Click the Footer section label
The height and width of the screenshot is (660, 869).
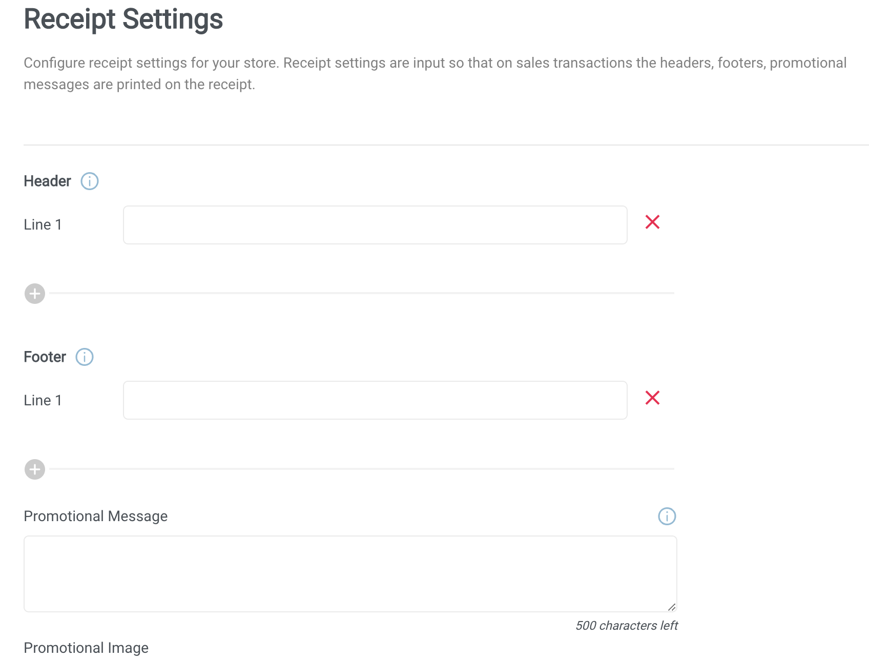pyautogui.click(x=45, y=357)
